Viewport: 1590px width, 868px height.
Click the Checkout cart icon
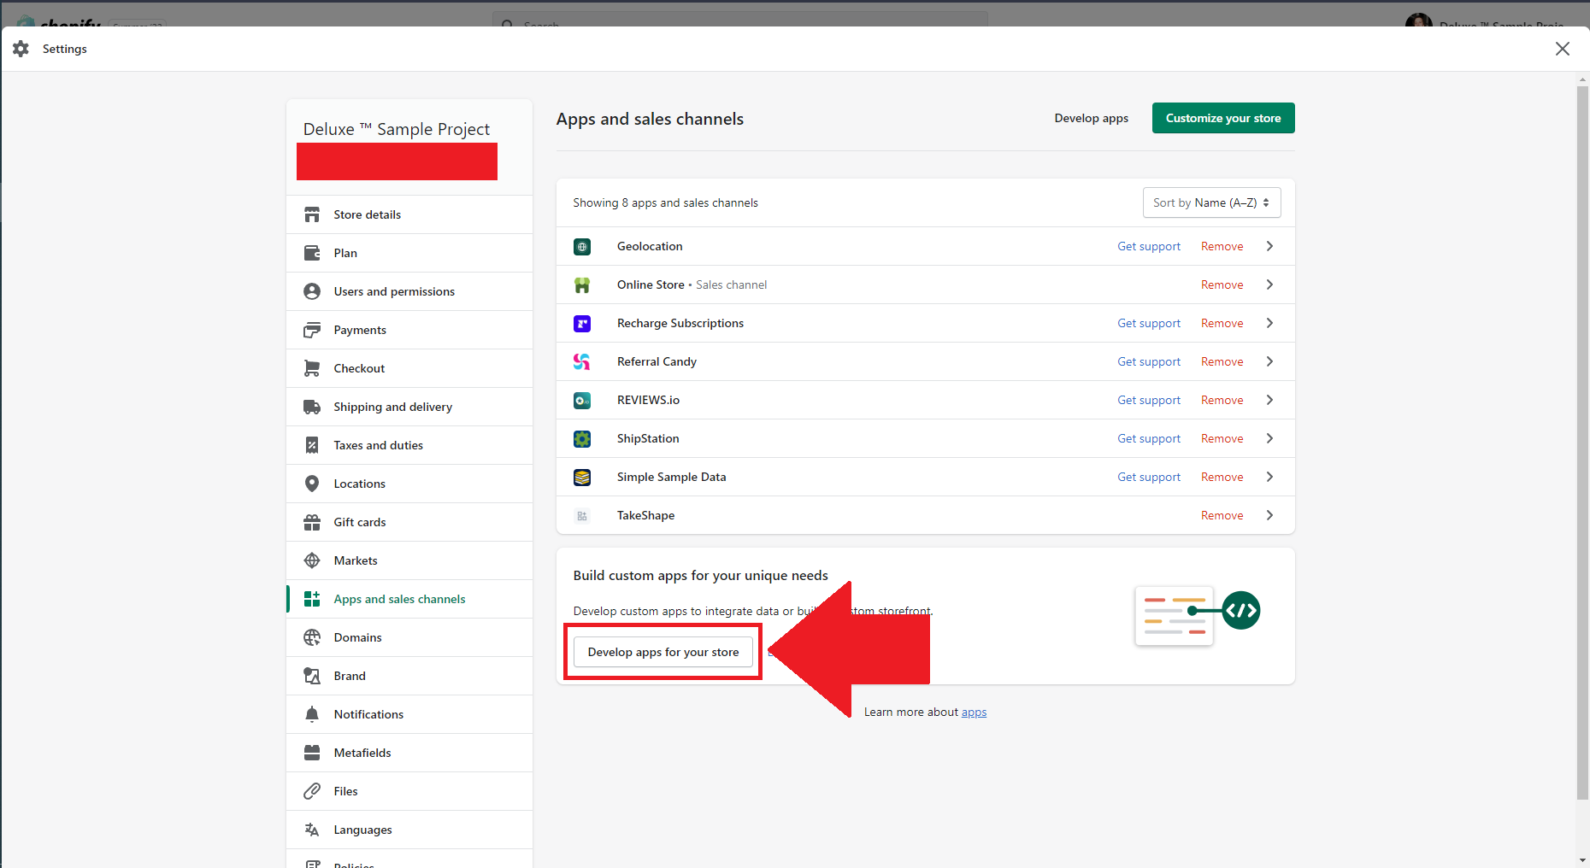[312, 368]
